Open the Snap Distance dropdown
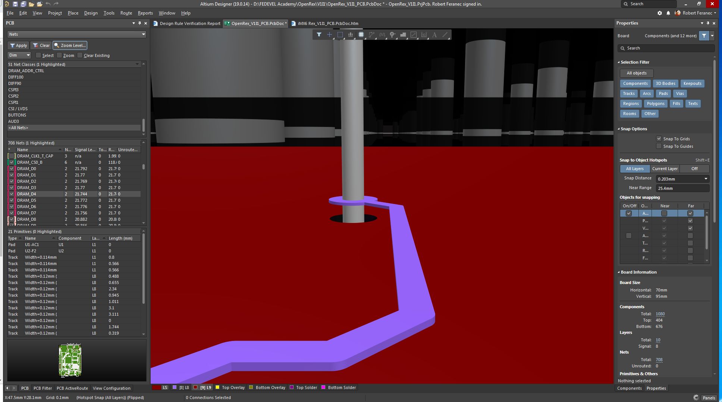 point(706,179)
